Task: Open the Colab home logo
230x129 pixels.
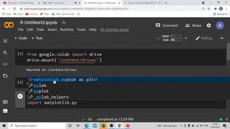Action: 9,25
